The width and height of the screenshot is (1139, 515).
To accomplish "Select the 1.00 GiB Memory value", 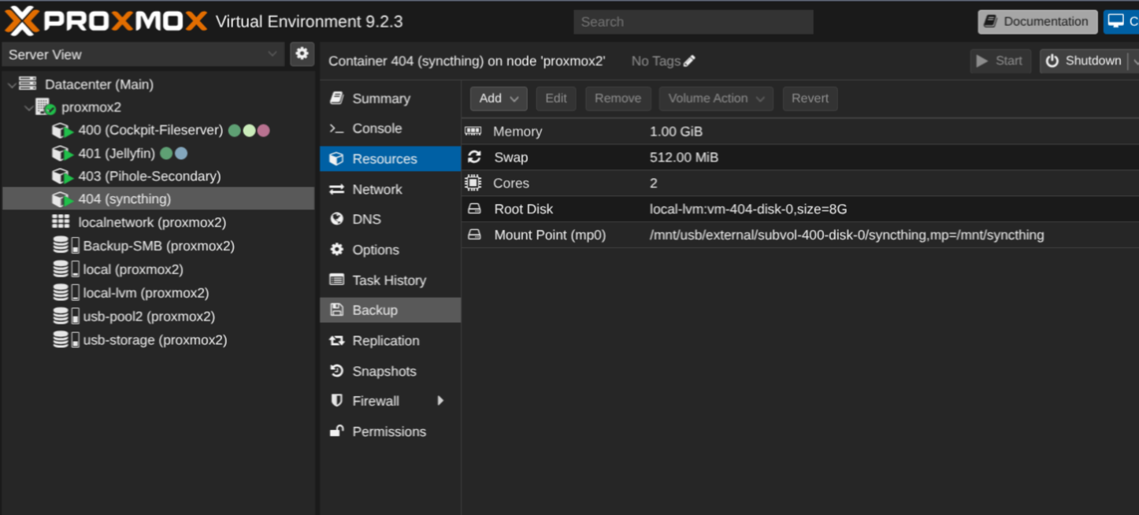I will click(x=676, y=132).
